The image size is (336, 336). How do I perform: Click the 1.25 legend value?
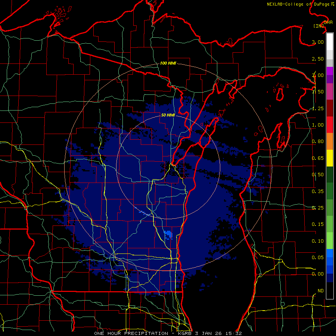coord(318,108)
